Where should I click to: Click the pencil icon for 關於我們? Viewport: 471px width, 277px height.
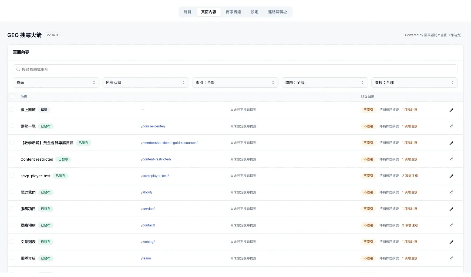(x=451, y=192)
